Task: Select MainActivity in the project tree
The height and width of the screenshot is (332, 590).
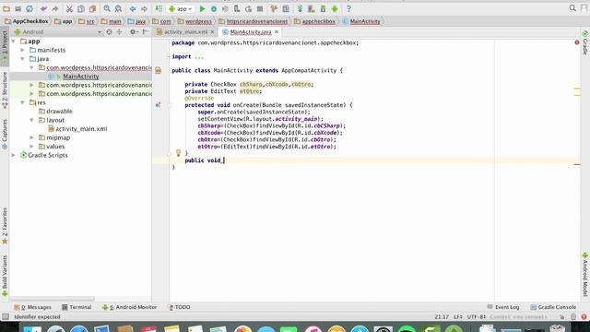Action: [80, 77]
